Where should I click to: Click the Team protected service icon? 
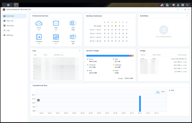[73, 37]
